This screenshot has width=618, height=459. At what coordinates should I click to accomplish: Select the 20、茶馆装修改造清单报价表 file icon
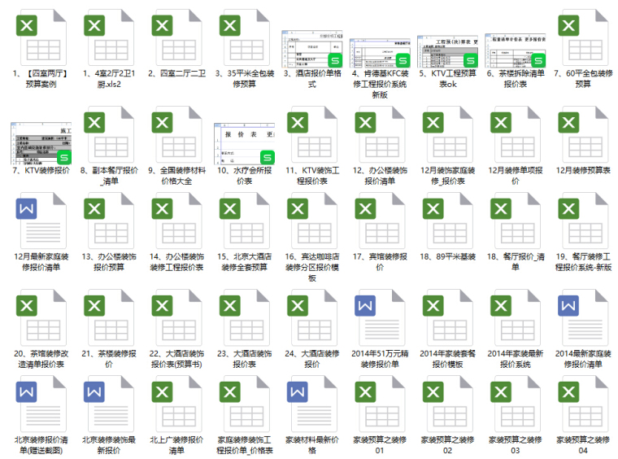tap(41, 318)
